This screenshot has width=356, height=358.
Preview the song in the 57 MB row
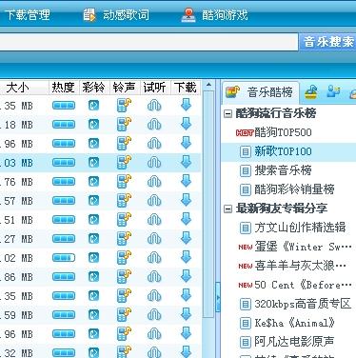(x=154, y=201)
